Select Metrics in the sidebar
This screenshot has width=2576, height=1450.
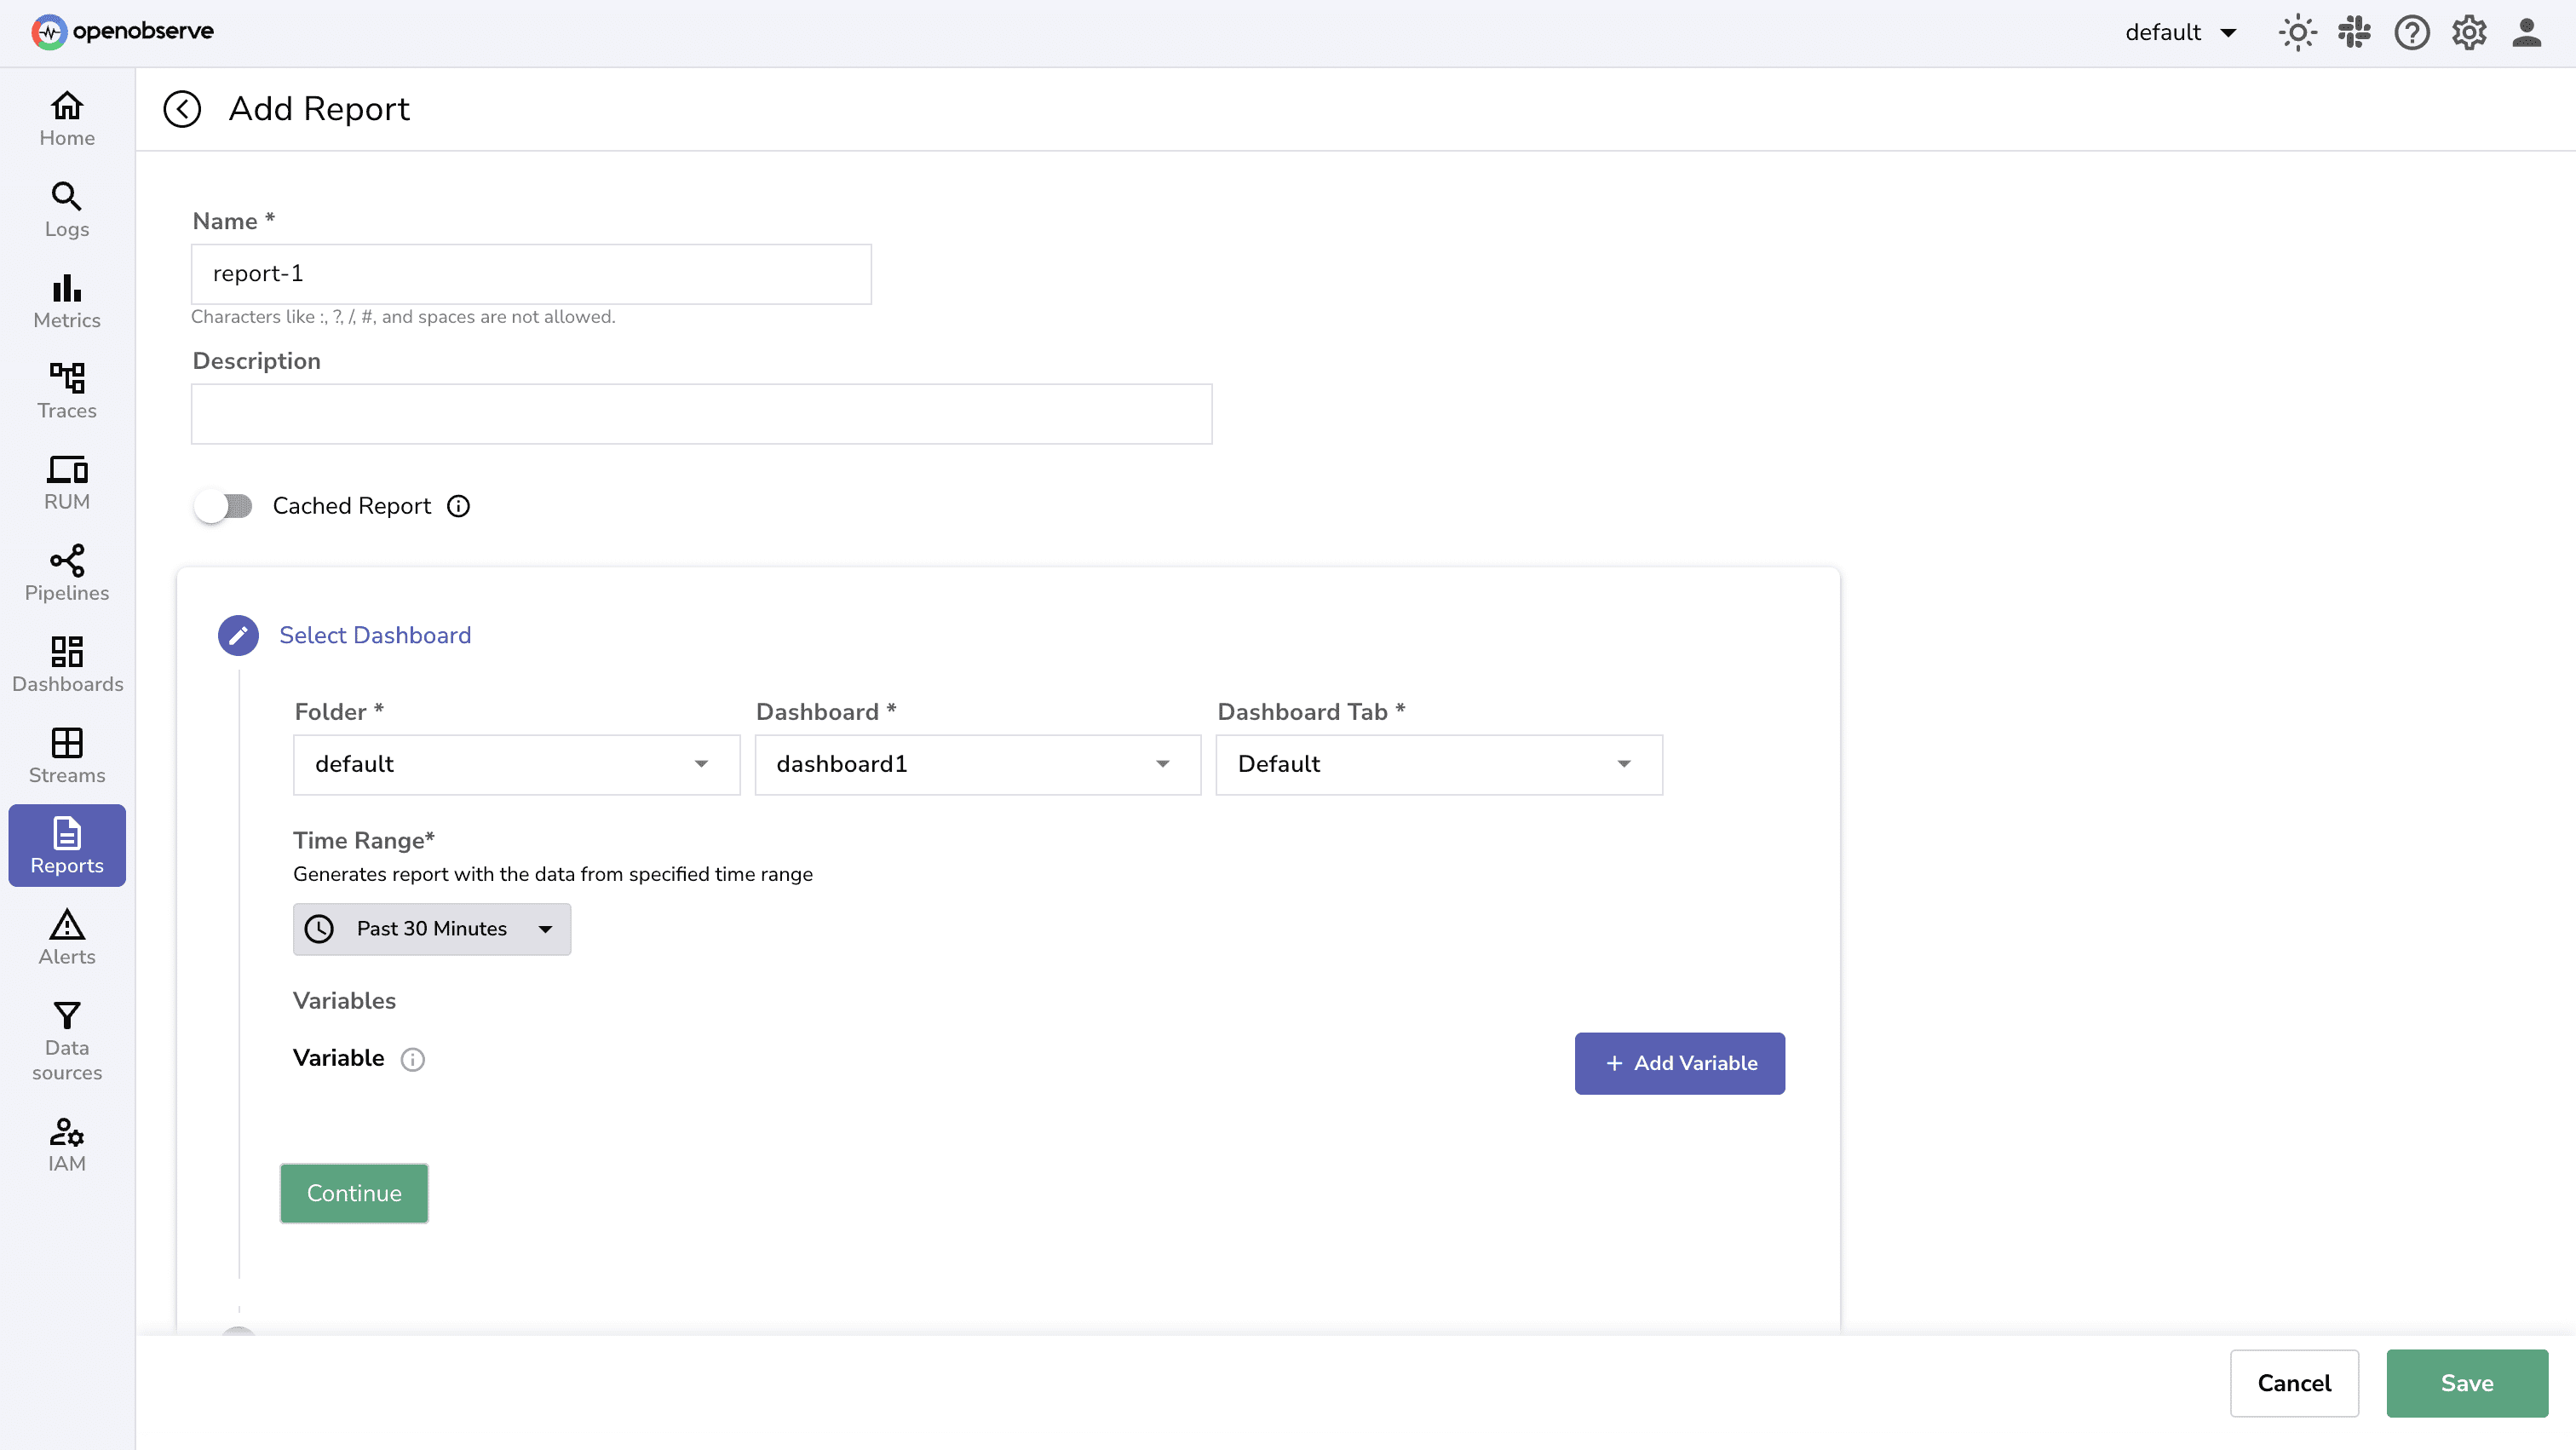(x=66, y=300)
